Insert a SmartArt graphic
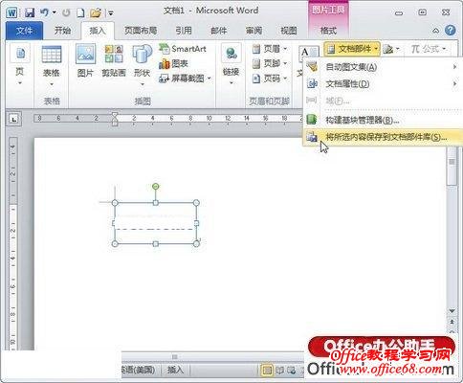Screen dimensions: 463x383 tap(183, 49)
